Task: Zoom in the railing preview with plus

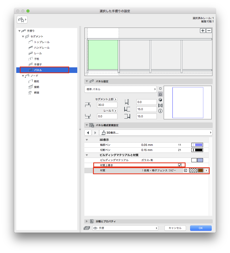Action: click(203, 31)
